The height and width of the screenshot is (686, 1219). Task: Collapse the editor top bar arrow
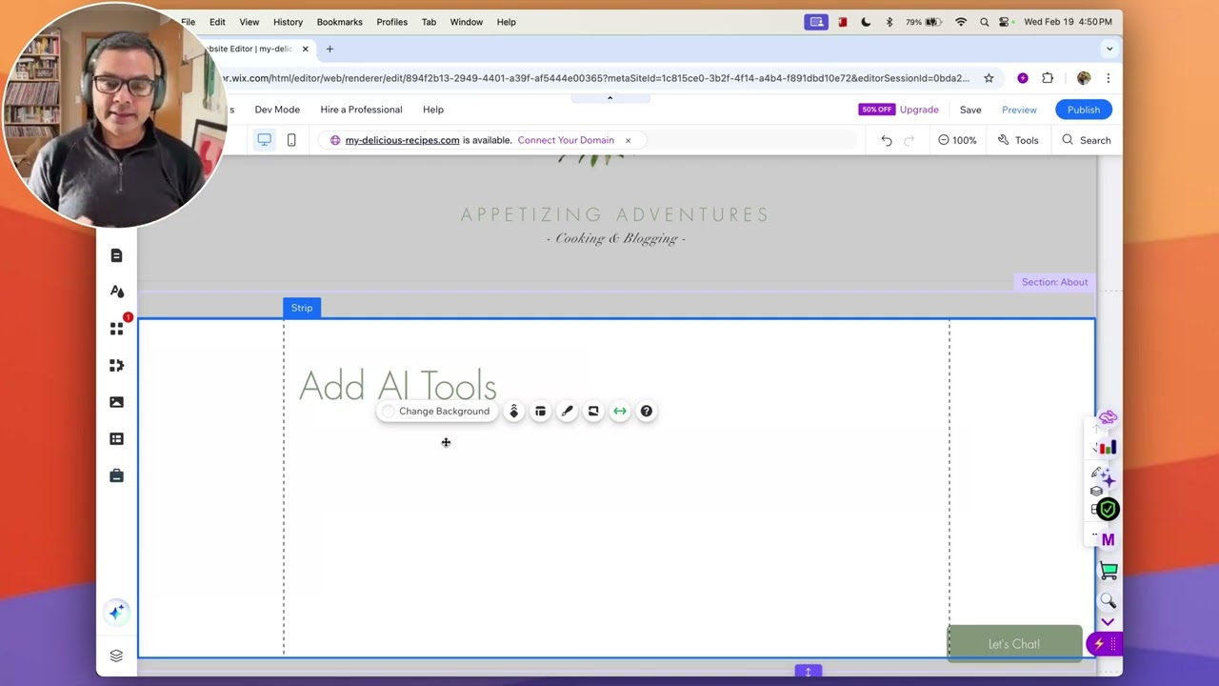pyautogui.click(x=609, y=97)
